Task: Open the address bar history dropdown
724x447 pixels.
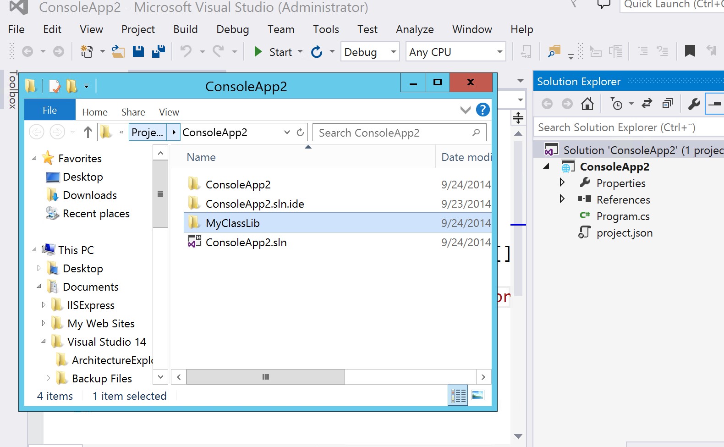Action: point(287,132)
